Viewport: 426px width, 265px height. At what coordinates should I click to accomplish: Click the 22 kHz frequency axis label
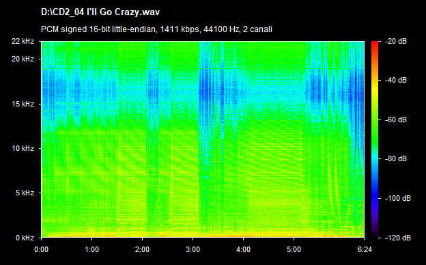point(23,41)
